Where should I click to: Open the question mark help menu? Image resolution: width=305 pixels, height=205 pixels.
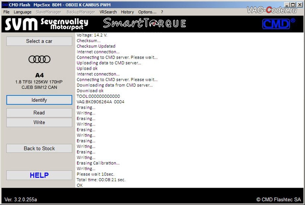(162, 12)
